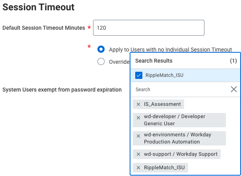241x176 pixels.
Task: Click the Search Results header
Action: (x=154, y=61)
